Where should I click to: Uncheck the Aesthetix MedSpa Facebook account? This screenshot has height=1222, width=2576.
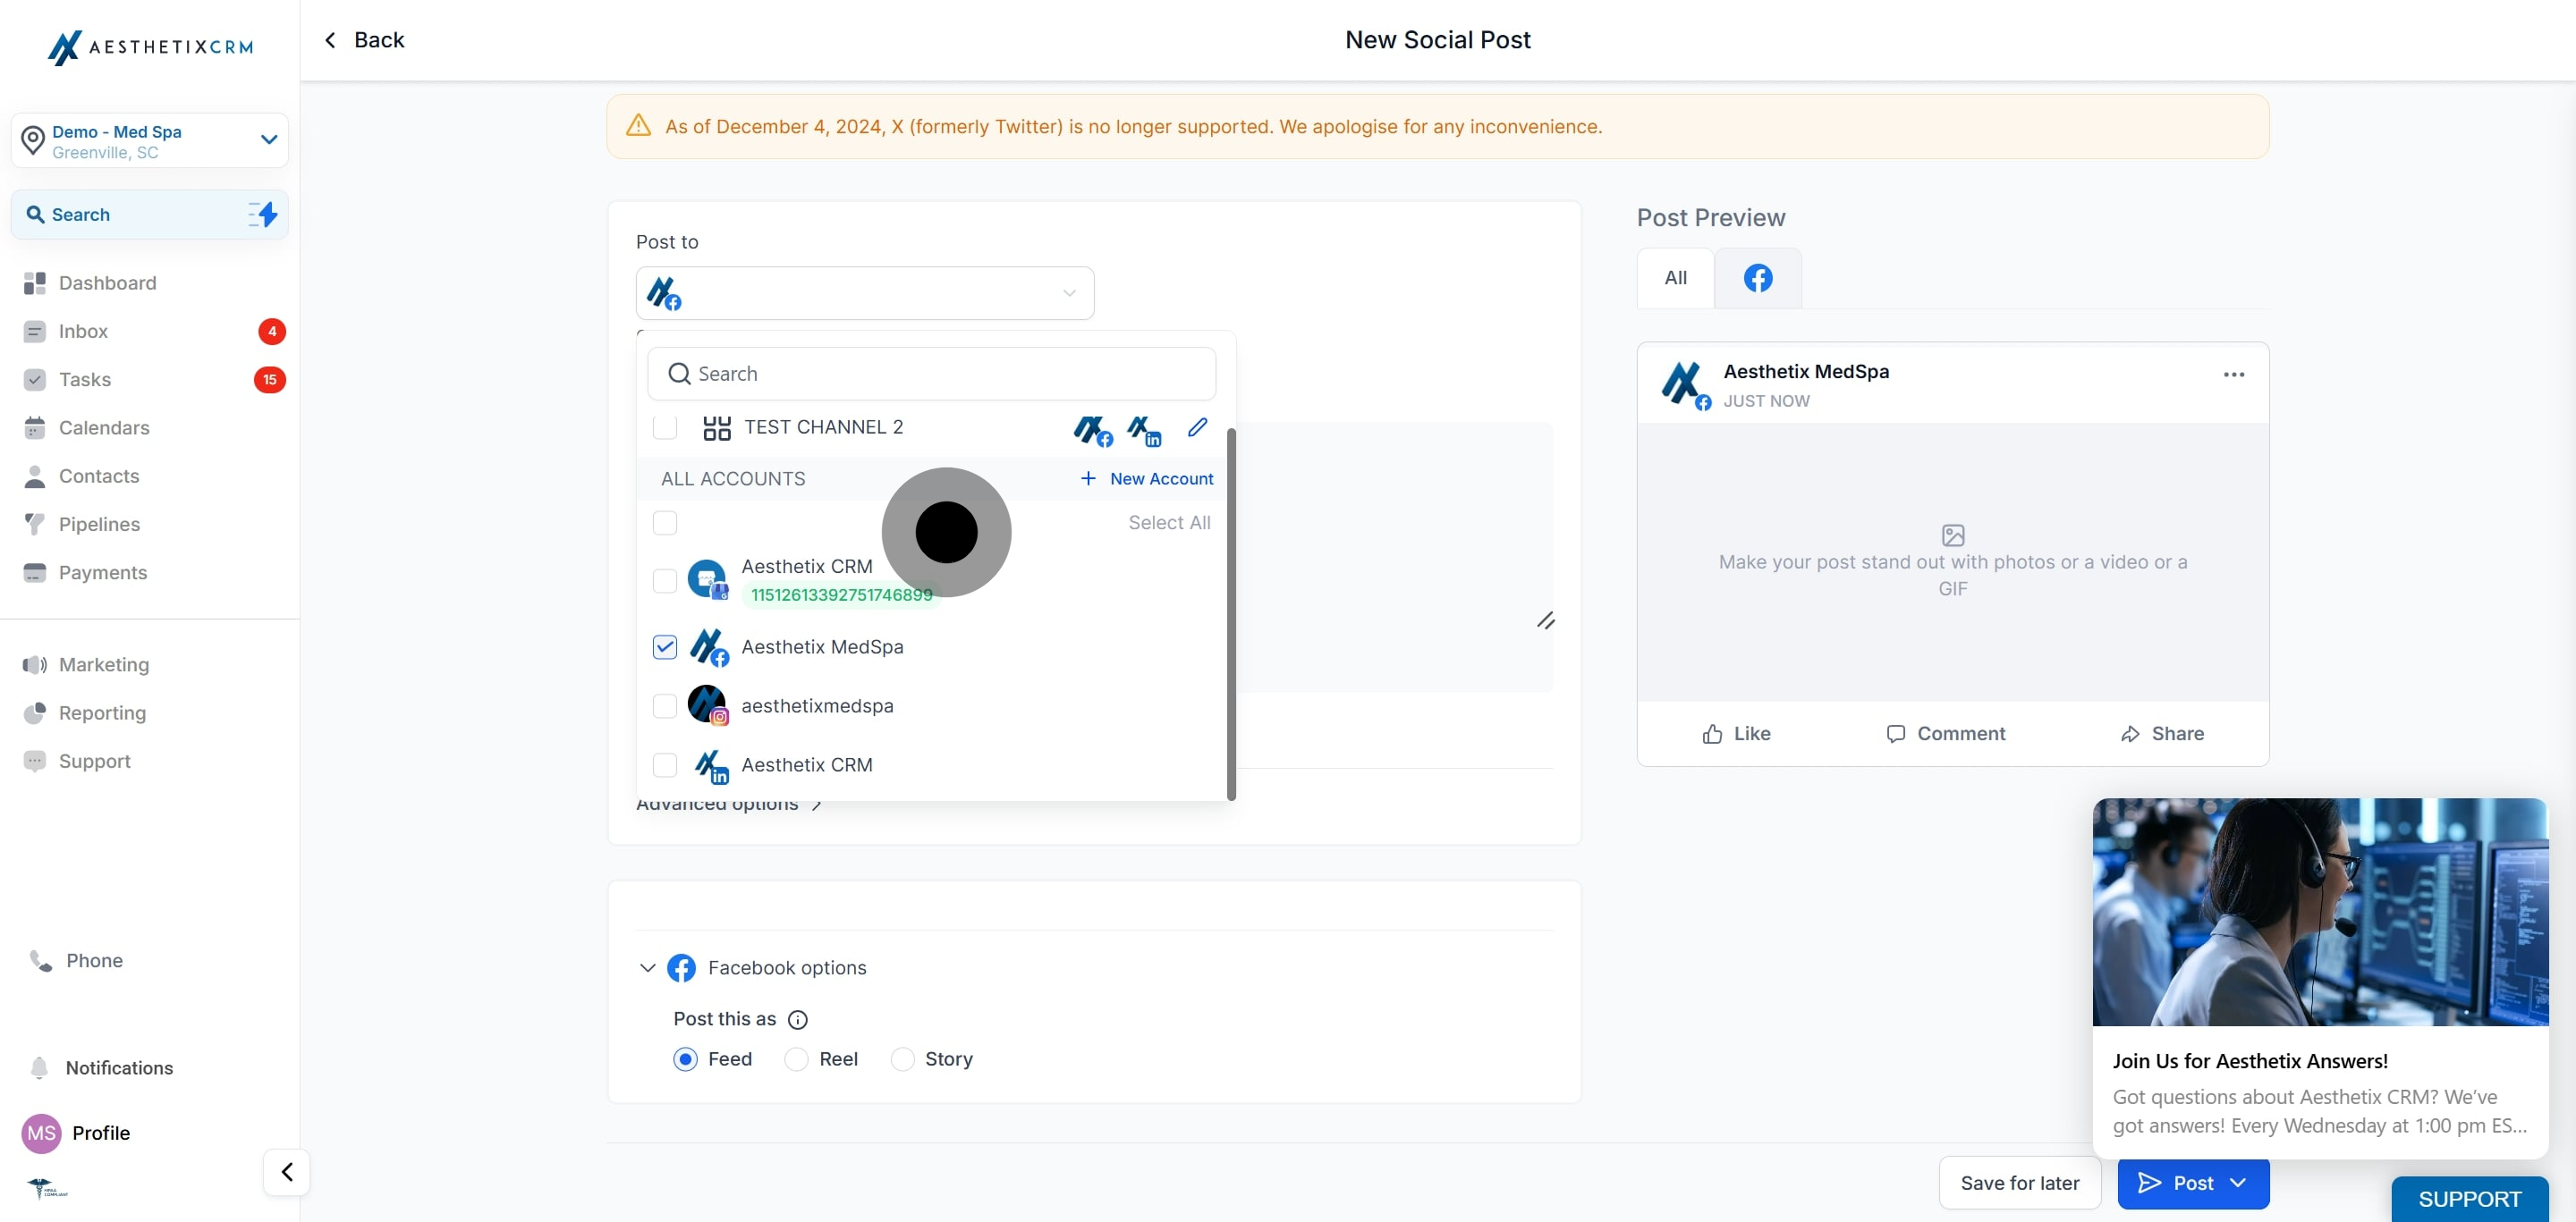click(x=665, y=647)
